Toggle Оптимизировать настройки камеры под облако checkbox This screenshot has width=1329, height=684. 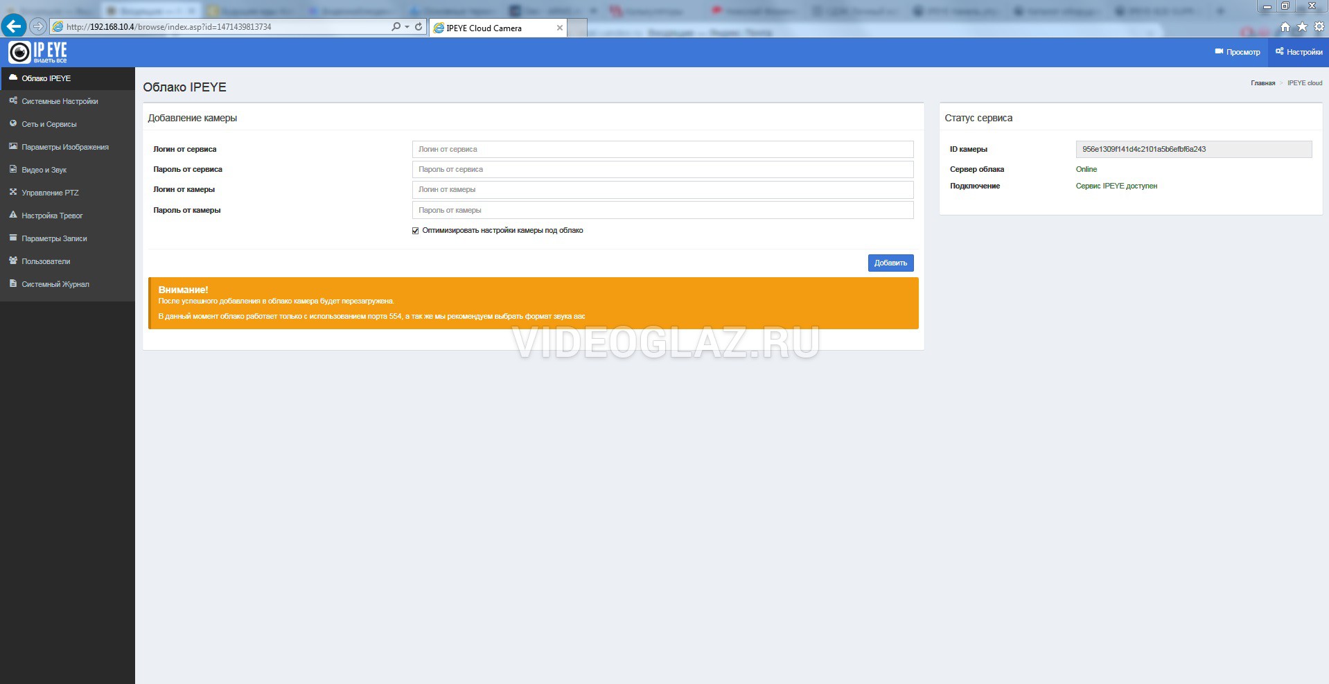(416, 231)
